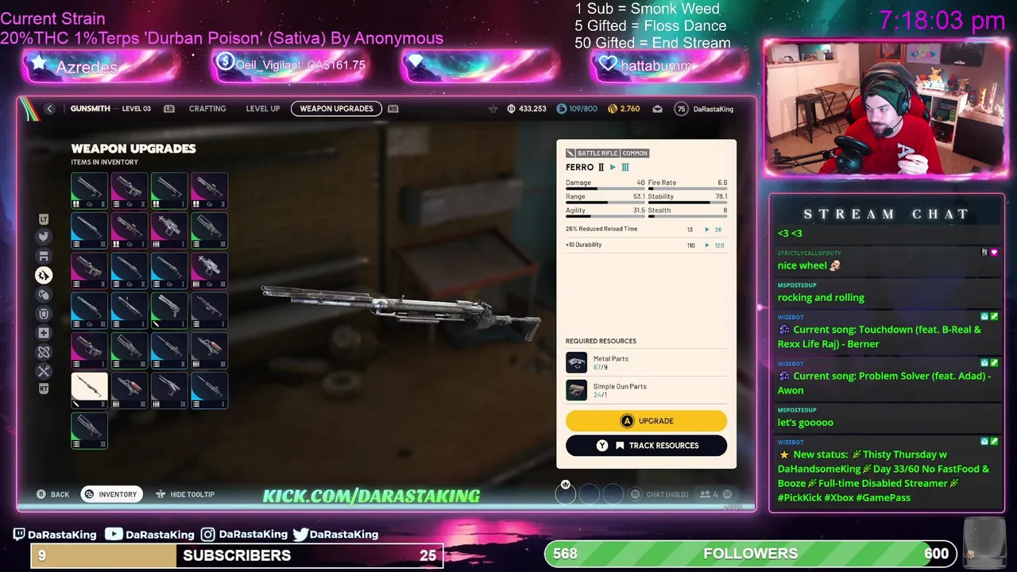
Task: Click the 'nice wheel' chat message
Action: click(x=809, y=265)
